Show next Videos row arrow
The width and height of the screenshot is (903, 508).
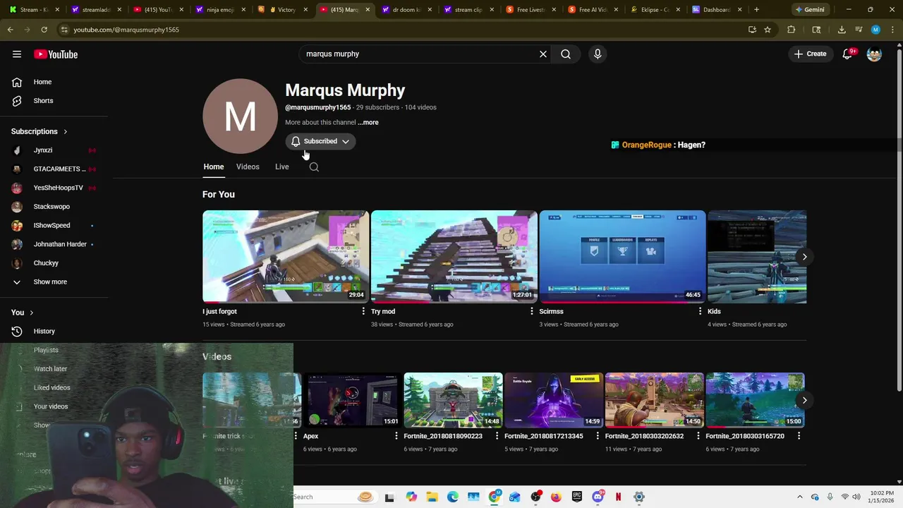point(804,400)
